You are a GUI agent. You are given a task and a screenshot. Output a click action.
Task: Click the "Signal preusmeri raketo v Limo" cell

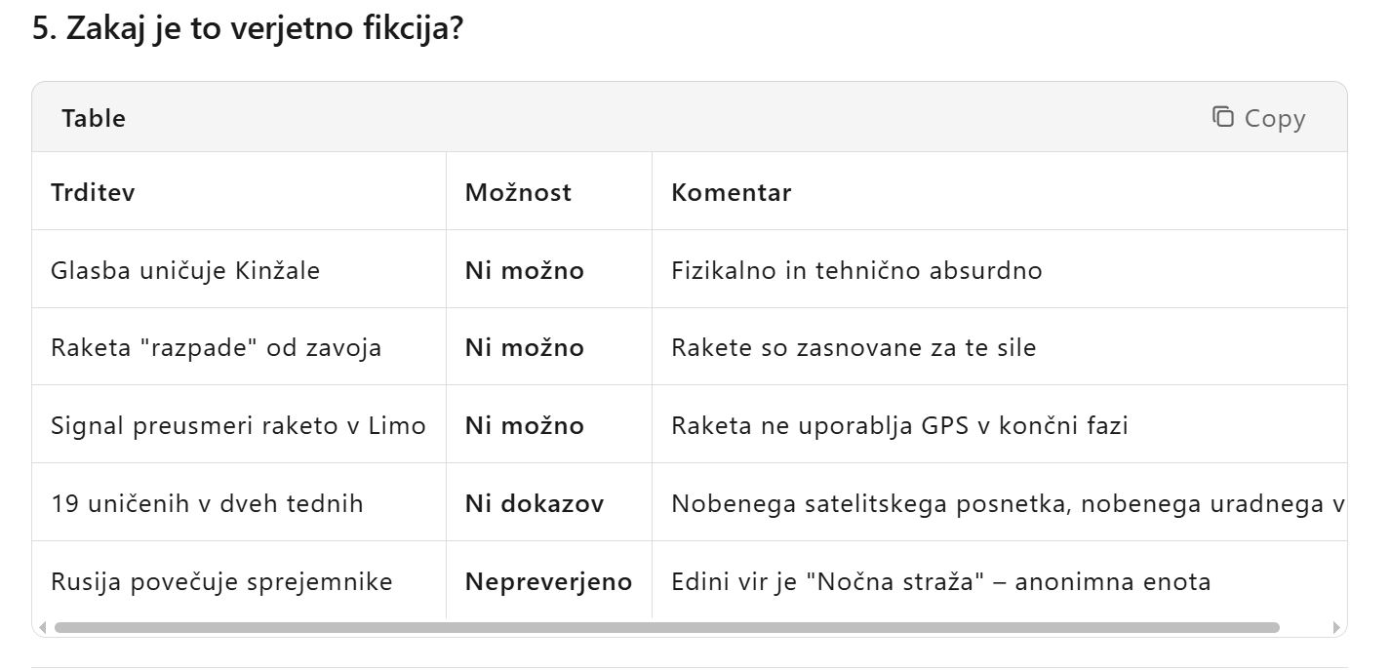pos(238,425)
